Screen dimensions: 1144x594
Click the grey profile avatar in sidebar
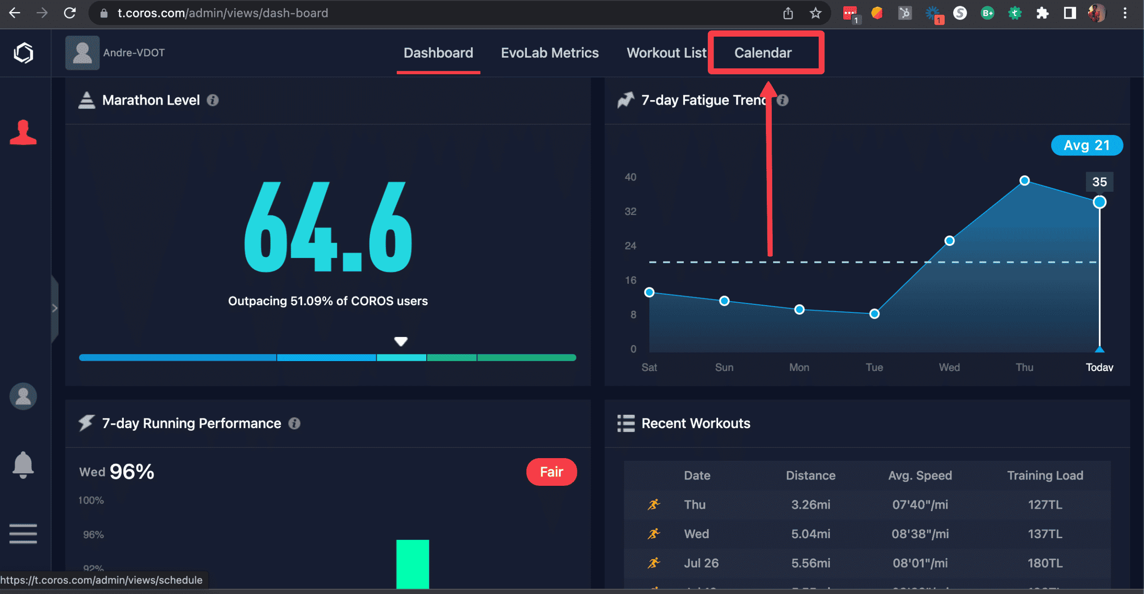23,396
